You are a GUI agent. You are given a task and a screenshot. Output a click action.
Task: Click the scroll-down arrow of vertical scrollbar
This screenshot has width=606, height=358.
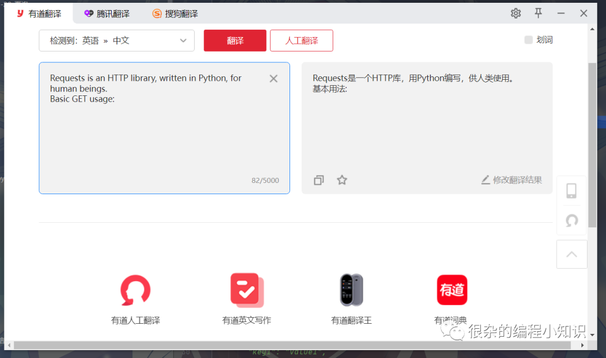(592, 335)
